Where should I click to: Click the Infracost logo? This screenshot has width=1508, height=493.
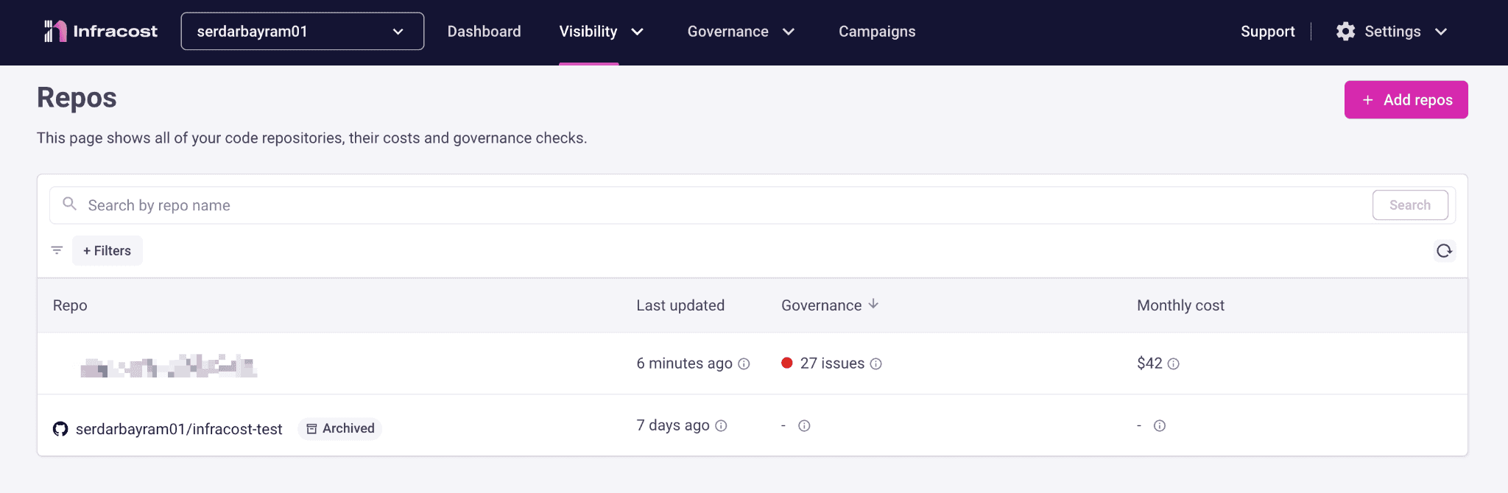pyautogui.click(x=101, y=31)
